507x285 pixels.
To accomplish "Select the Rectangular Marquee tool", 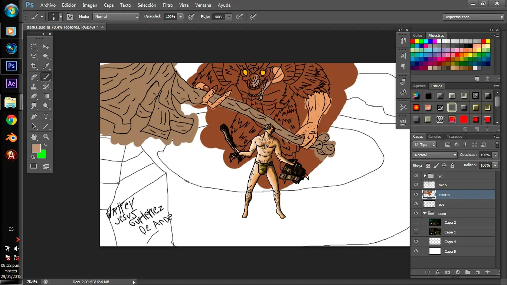I will pyautogui.click(x=34, y=47).
